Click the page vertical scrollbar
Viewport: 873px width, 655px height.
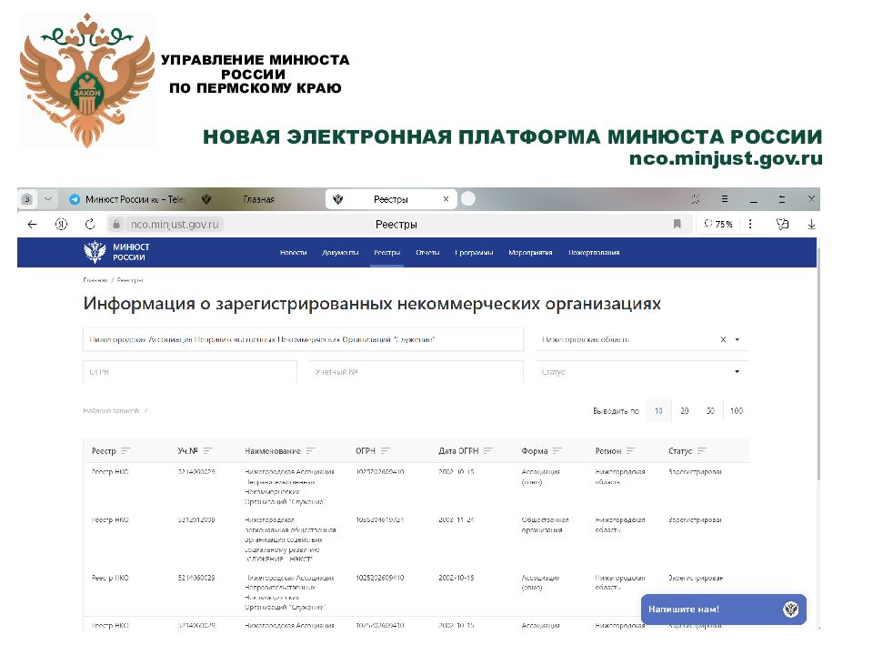(x=818, y=365)
